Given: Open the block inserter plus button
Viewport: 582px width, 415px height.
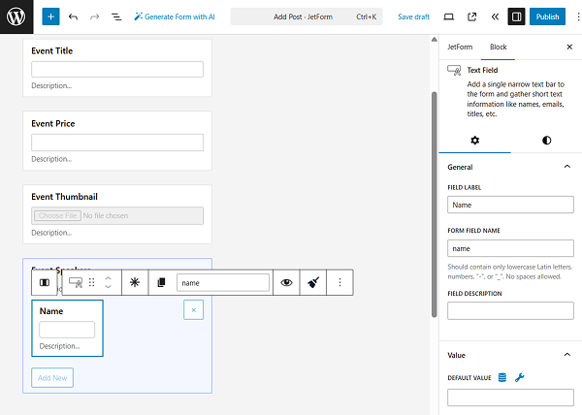Looking at the screenshot, I should click(x=50, y=16).
